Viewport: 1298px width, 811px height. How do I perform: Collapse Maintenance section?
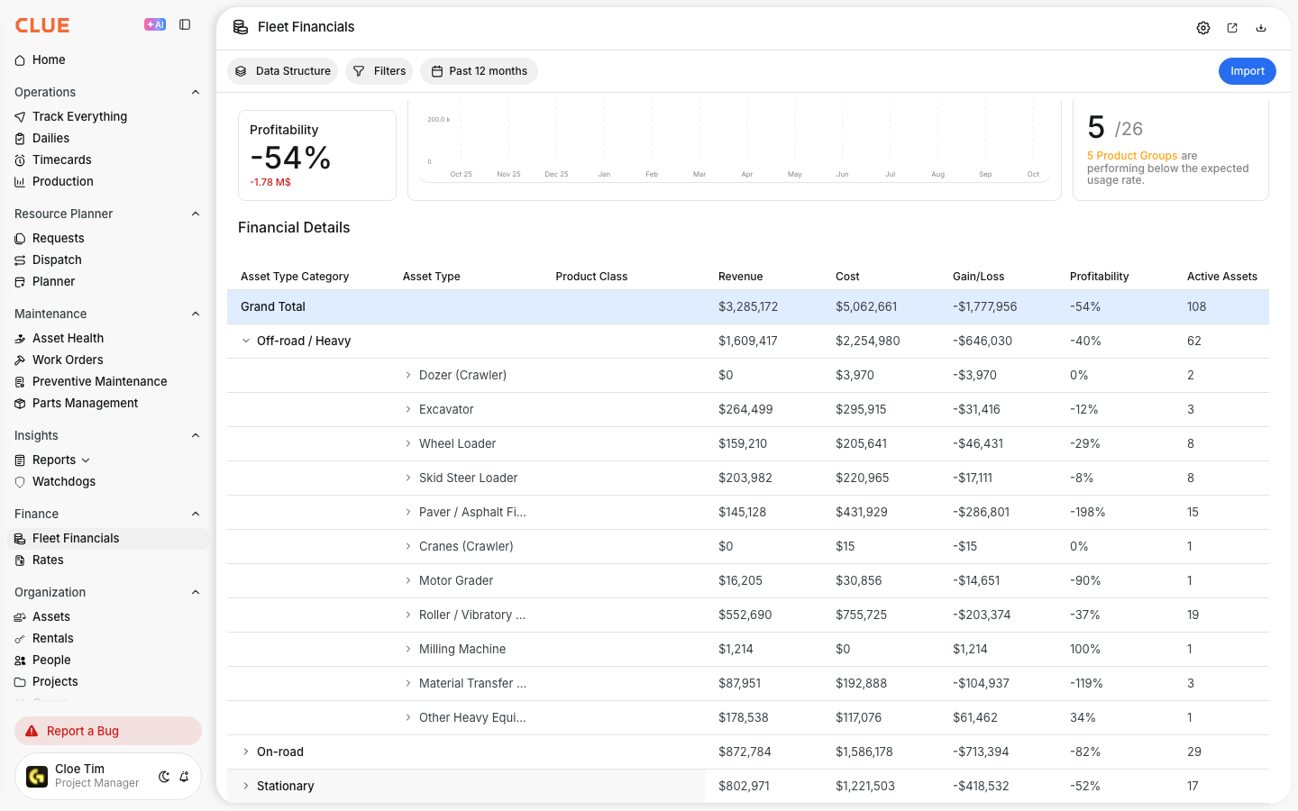196,314
